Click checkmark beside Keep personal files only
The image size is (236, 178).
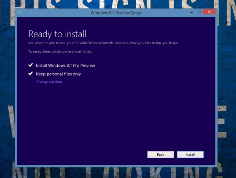[x=30, y=74]
